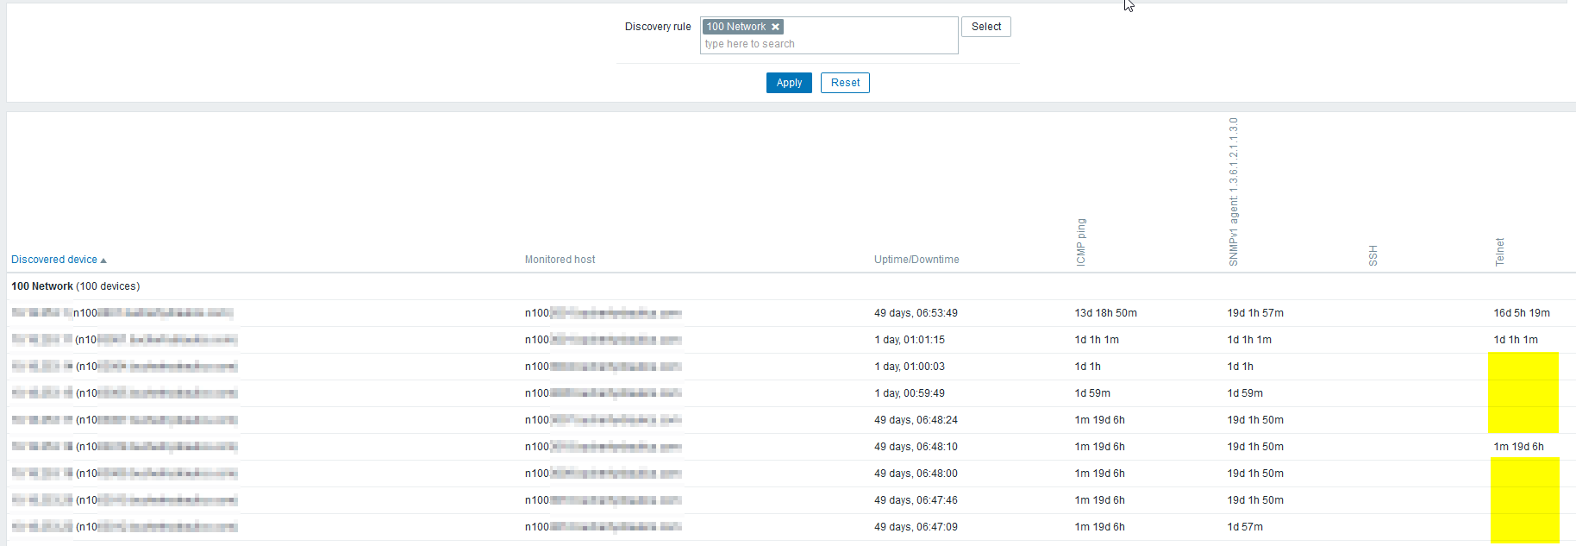Click ICMP ping value 1d 59m
Viewport: 1576px width, 546px height.
point(1092,393)
